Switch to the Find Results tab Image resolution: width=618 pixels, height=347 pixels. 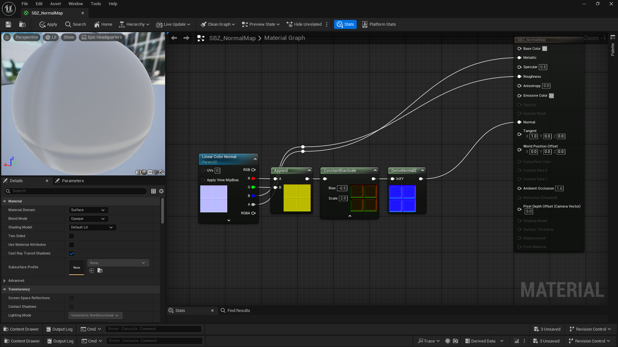pyautogui.click(x=235, y=310)
